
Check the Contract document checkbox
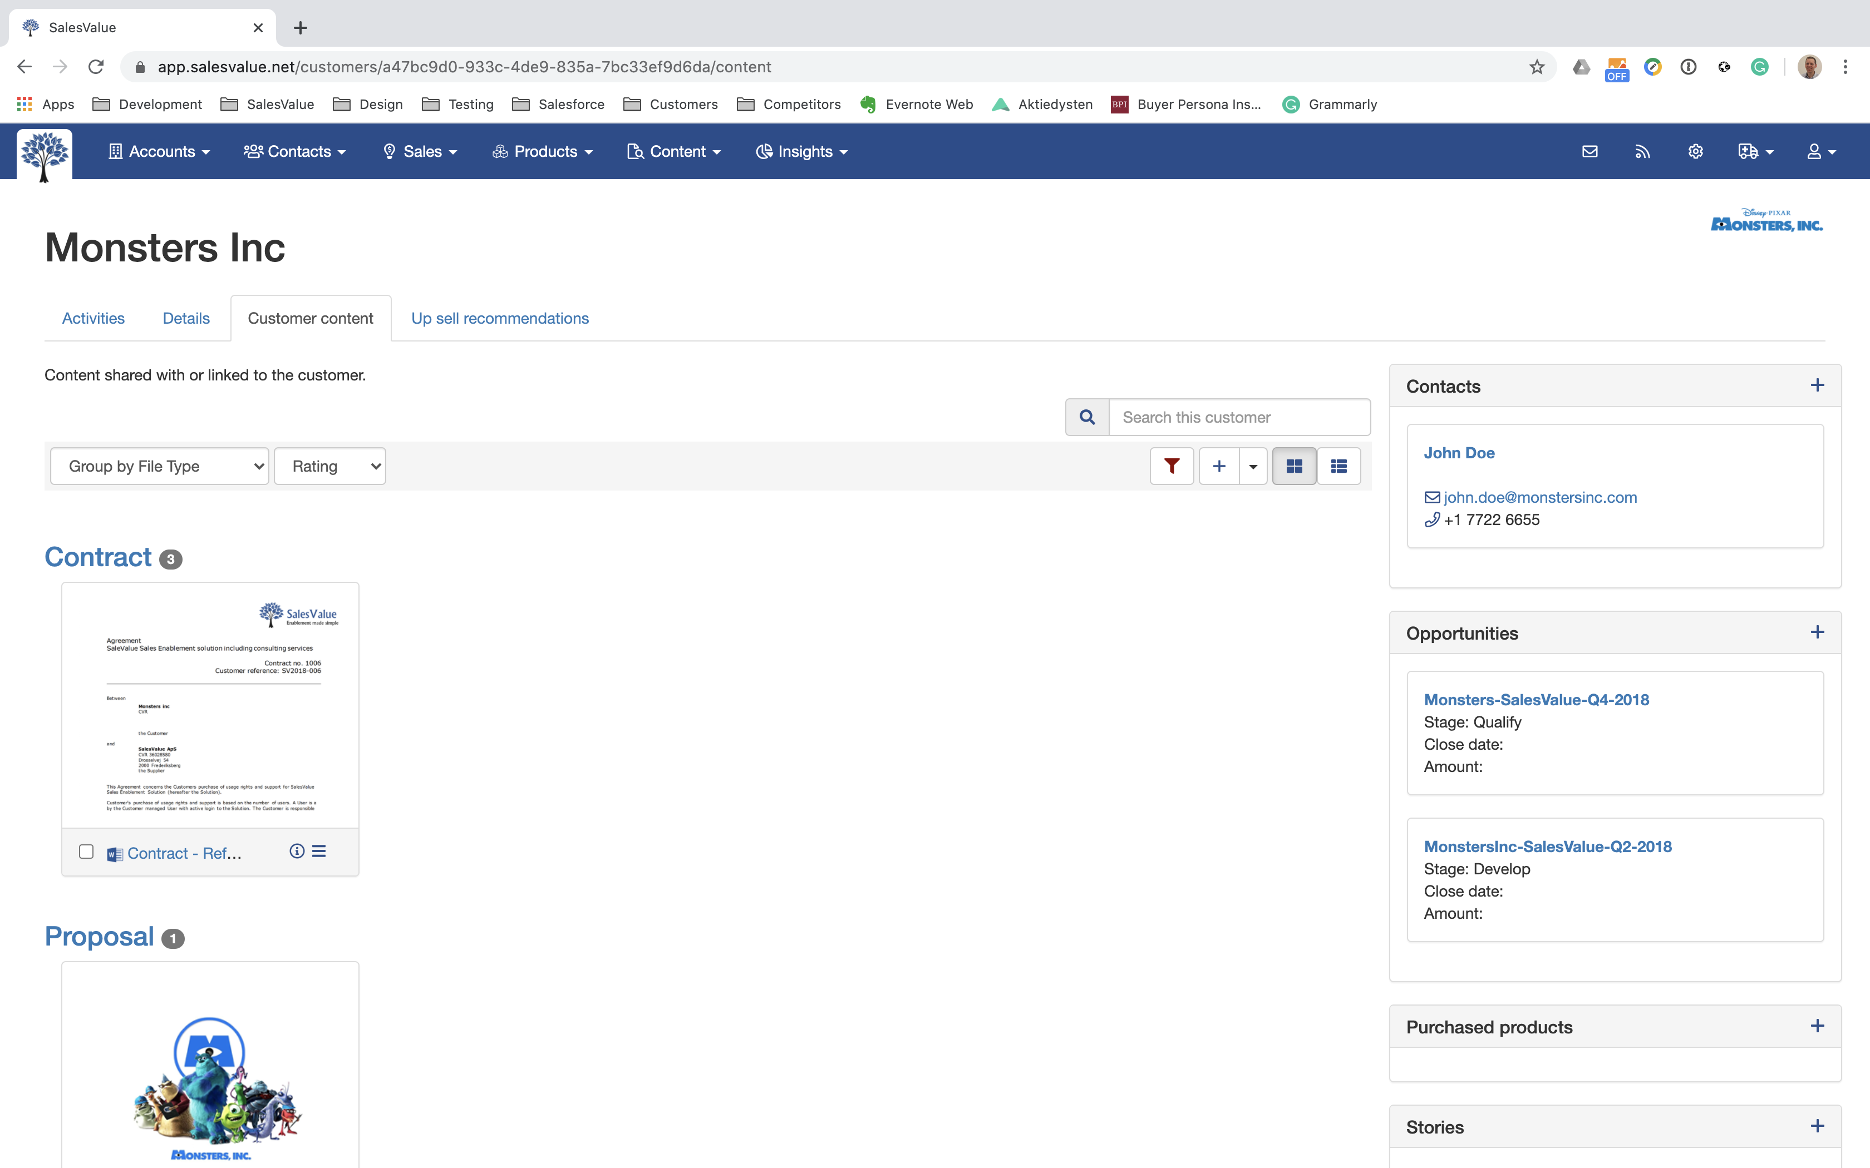click(87, 852)
